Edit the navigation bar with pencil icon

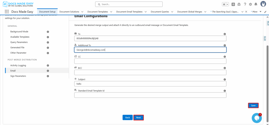point(266,12)
